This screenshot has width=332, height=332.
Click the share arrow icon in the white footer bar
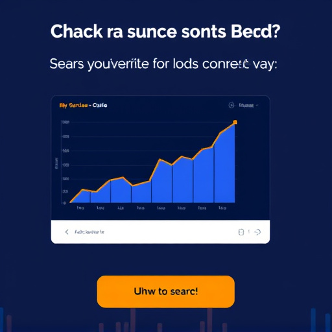(257, 232)
